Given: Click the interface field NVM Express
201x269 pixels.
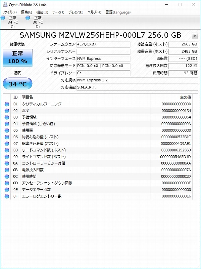Looking at the screenshot, I should (103, 59).
